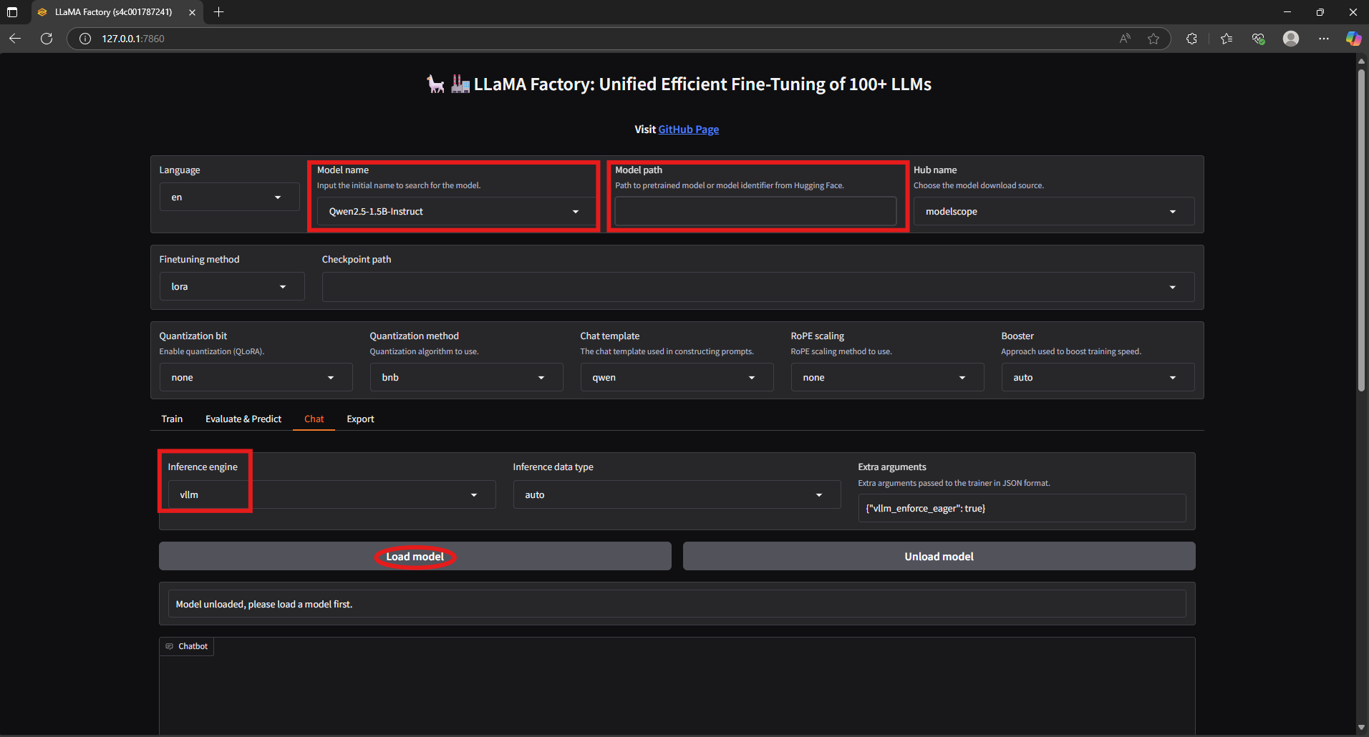Image resolution: width=1369 pixels, height=737 pixels.
Task: Open the Inference engine dropdown
Action: coord(332,495)
